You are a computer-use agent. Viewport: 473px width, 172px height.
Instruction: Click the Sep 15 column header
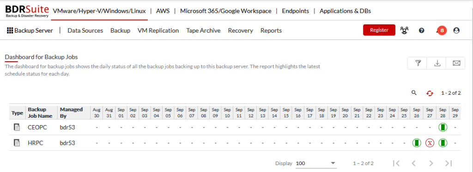click(x=286, y=113)
